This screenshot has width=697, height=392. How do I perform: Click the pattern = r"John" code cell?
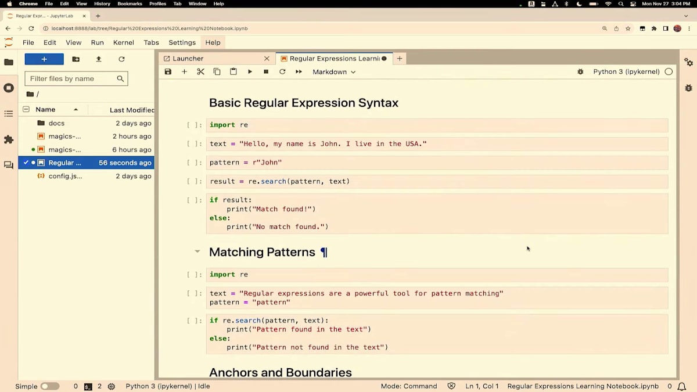point(437,163)
